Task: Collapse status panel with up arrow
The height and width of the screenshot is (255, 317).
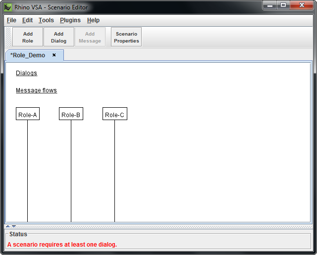Action: pos(8,226)
